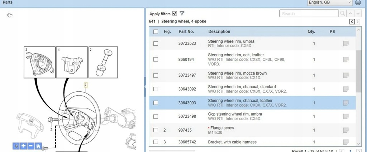Screen dimensions: 367x152
Task: Click part number 30723523
Action: 187,44
